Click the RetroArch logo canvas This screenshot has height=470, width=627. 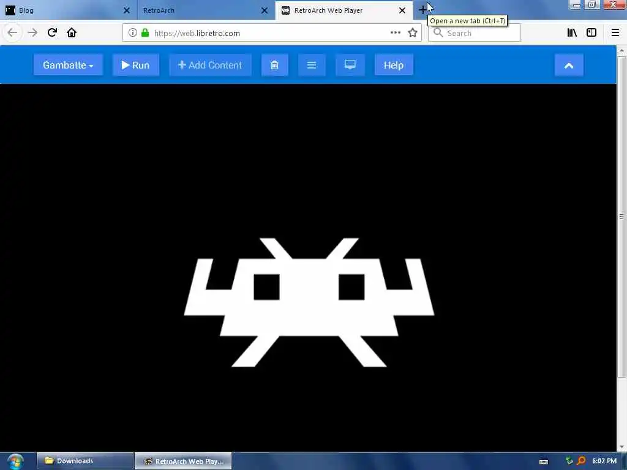click(309, 302)
